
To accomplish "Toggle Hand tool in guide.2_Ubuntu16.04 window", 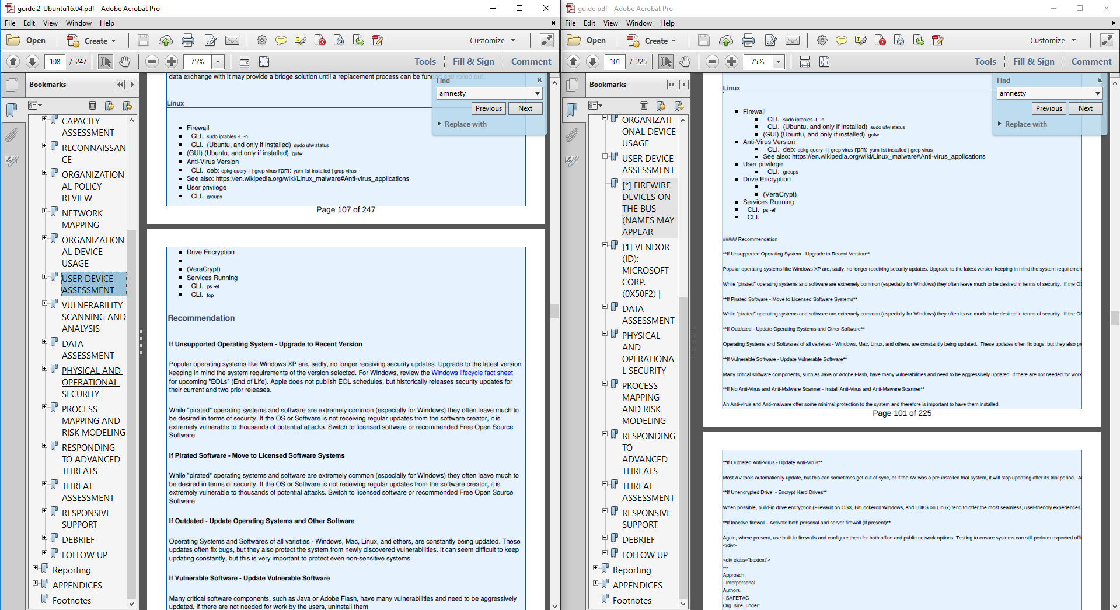I will point(125,61).
